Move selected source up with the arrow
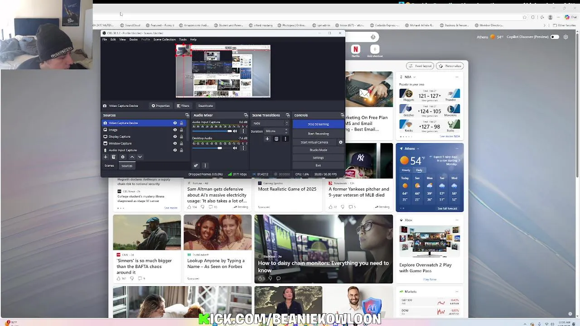 pos(132,157)
